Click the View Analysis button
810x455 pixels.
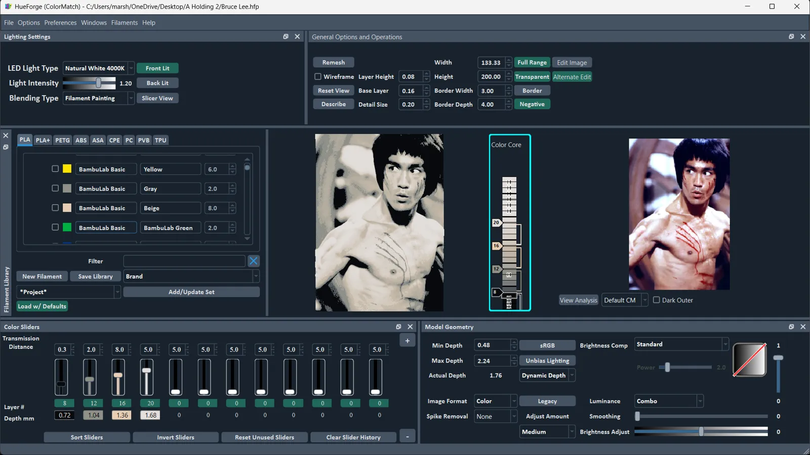tap(579, 300)
